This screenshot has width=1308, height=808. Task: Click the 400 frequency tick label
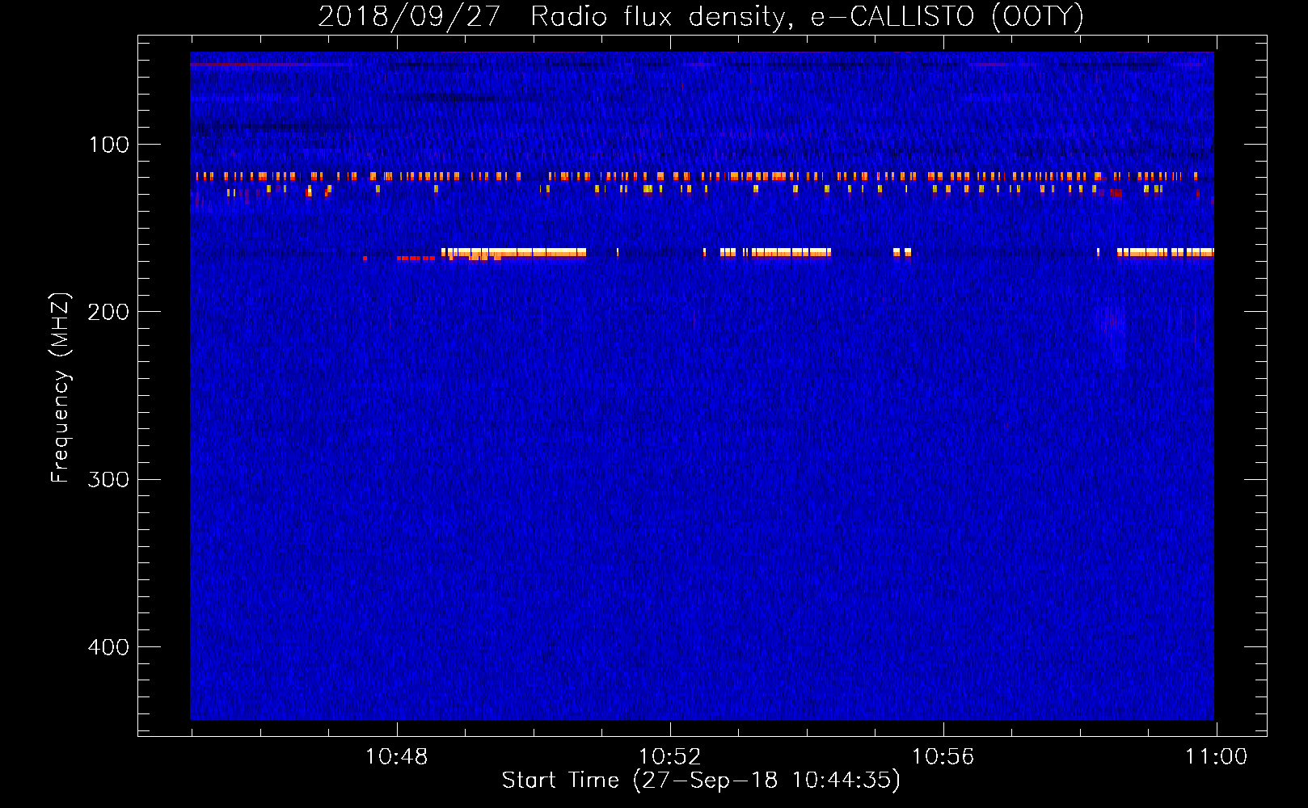[108, 647]
